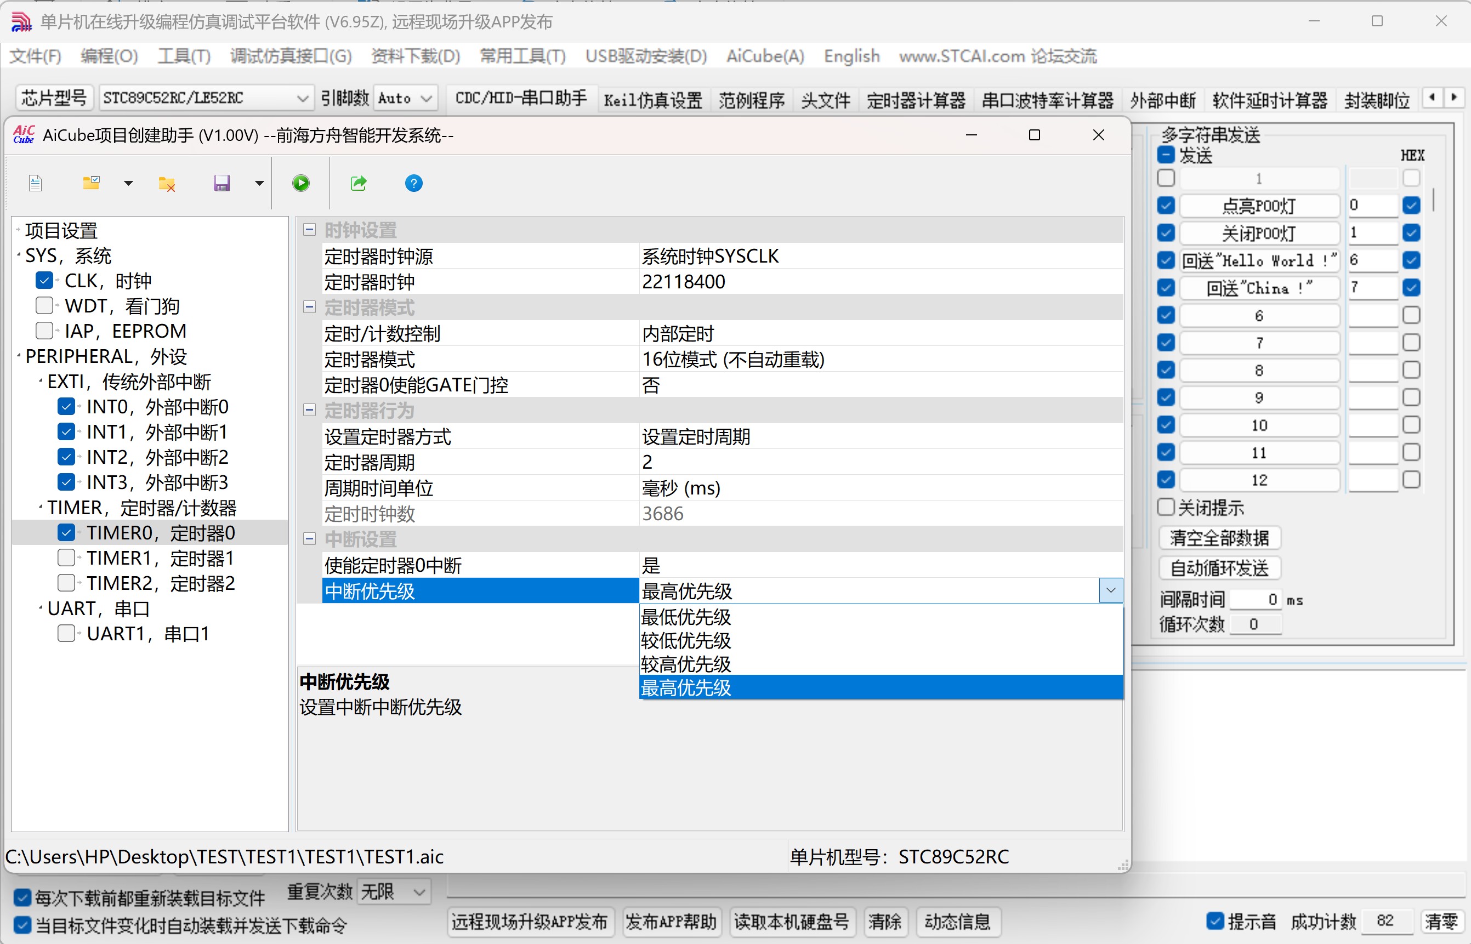Collapse the 定时器模式 section
Screen dimensions: 1471x944
310,307
